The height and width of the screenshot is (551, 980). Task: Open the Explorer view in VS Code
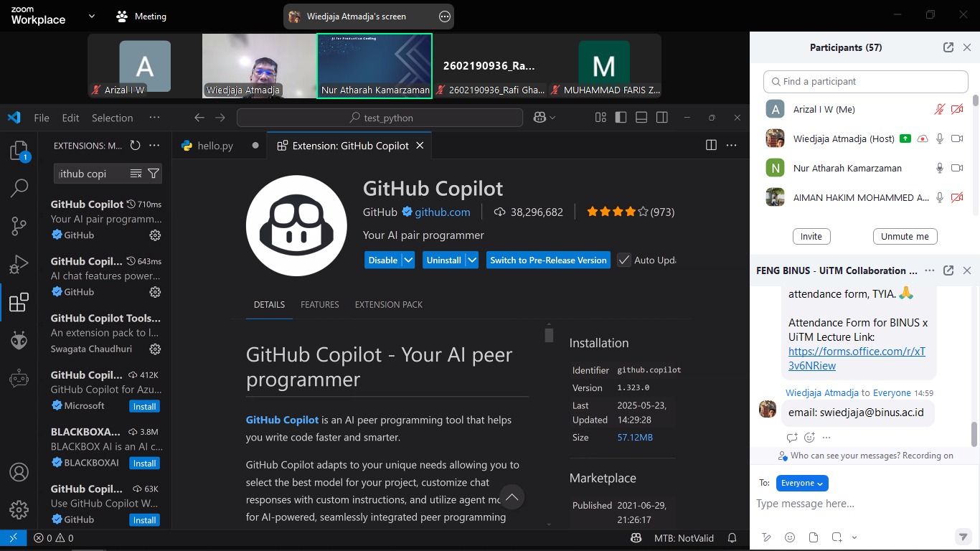point(19,151)
